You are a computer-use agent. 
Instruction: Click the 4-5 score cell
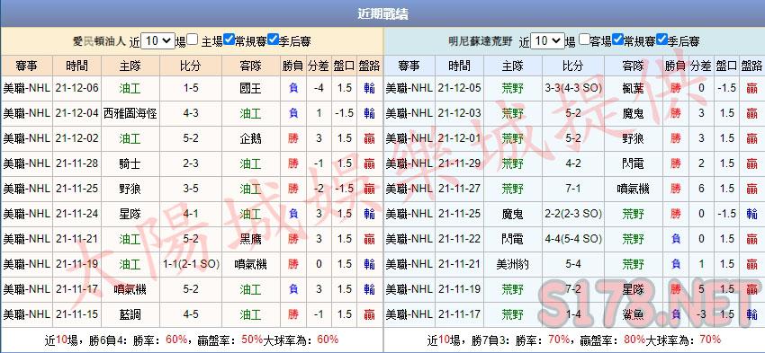click(191, 314)
